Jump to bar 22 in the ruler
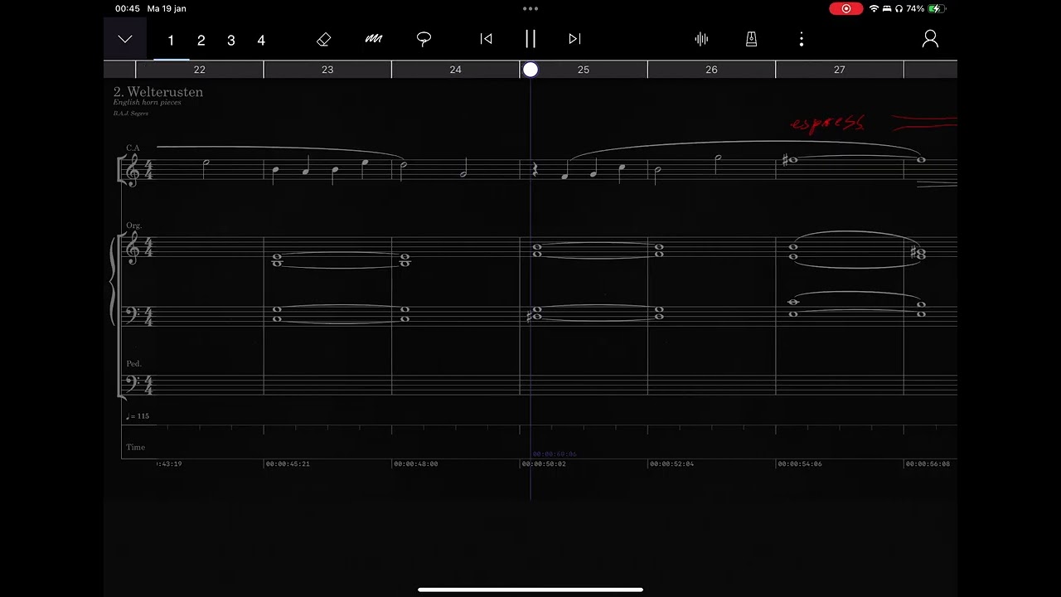 pos(199,70)
